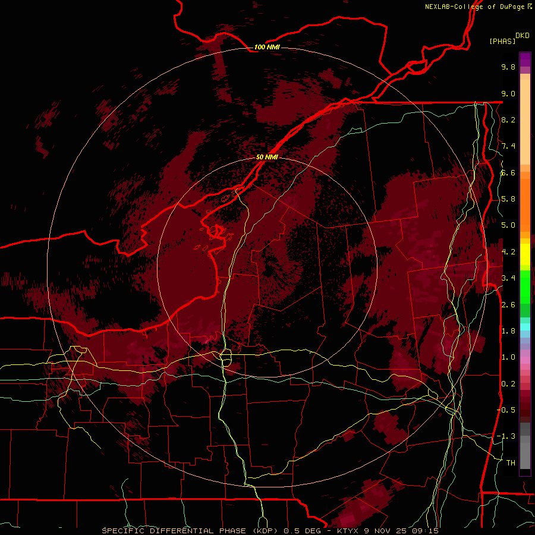The width and height of the screenshot is (535, 535).
Task: Click the 5.0 value on the color scale
Action: [508, 225]
